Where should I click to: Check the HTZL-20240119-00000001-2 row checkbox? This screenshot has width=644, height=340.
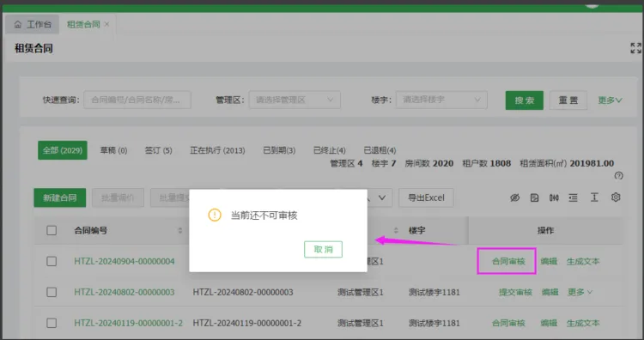coord(52,323)
